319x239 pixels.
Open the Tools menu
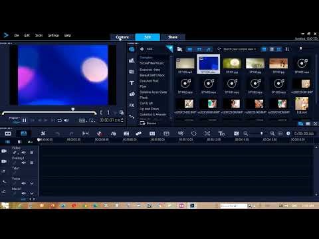[x=39, y=35]
